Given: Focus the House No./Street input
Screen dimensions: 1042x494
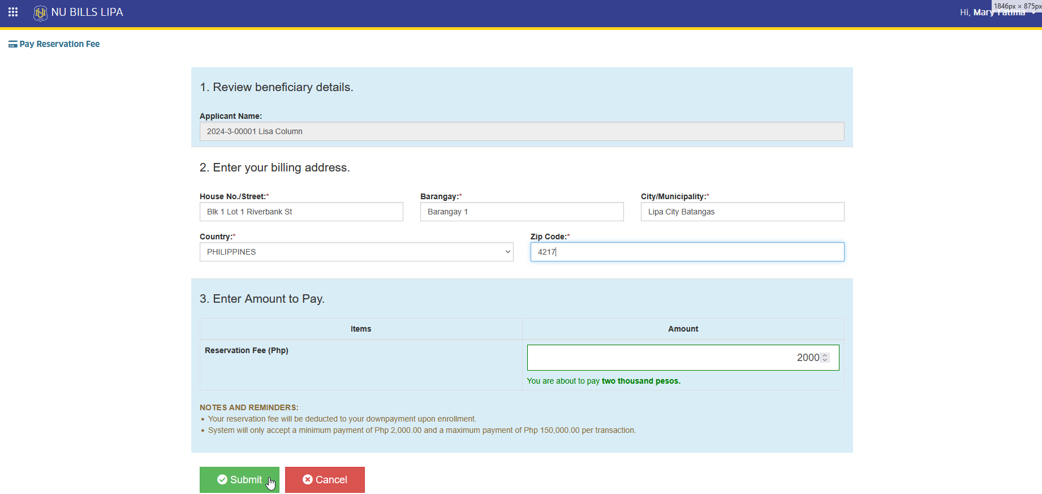Looking at the screenshot, I should [x=302, y=212].
